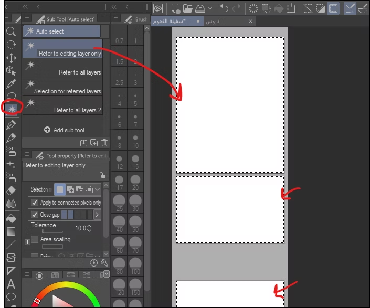Set selection mode to Add to selection
This screenshot has height=308, width=370.
[x=70, y=189]
